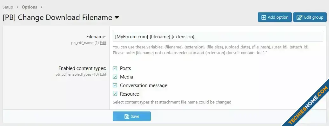Viewport: 329px width, 126px height.
Task: Open the Edit link for pb_cdf_enabledTypes
Action: (x=103, y=74)
